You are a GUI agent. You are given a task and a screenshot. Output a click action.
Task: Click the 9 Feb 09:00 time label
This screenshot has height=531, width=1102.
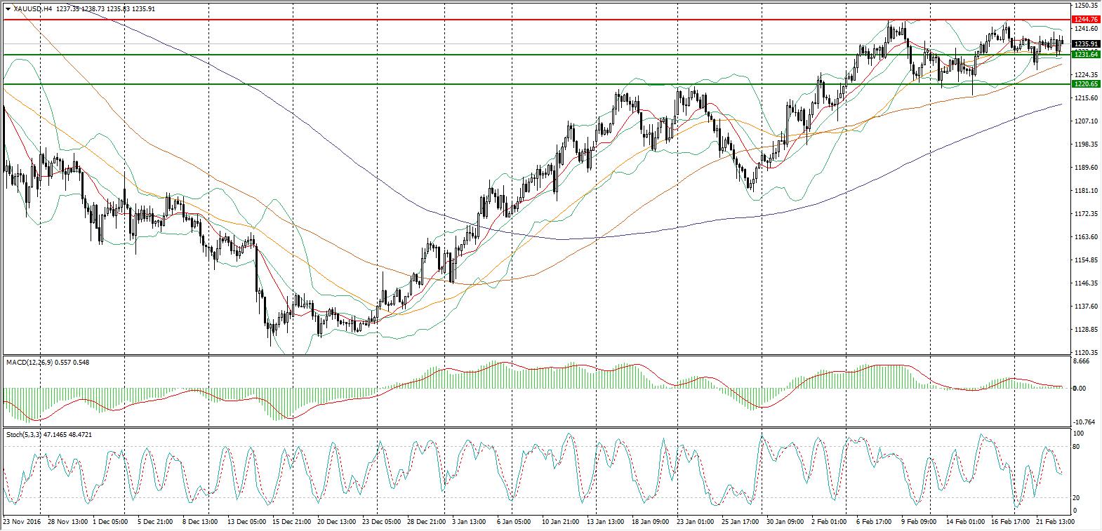click(x=919, y=522)
